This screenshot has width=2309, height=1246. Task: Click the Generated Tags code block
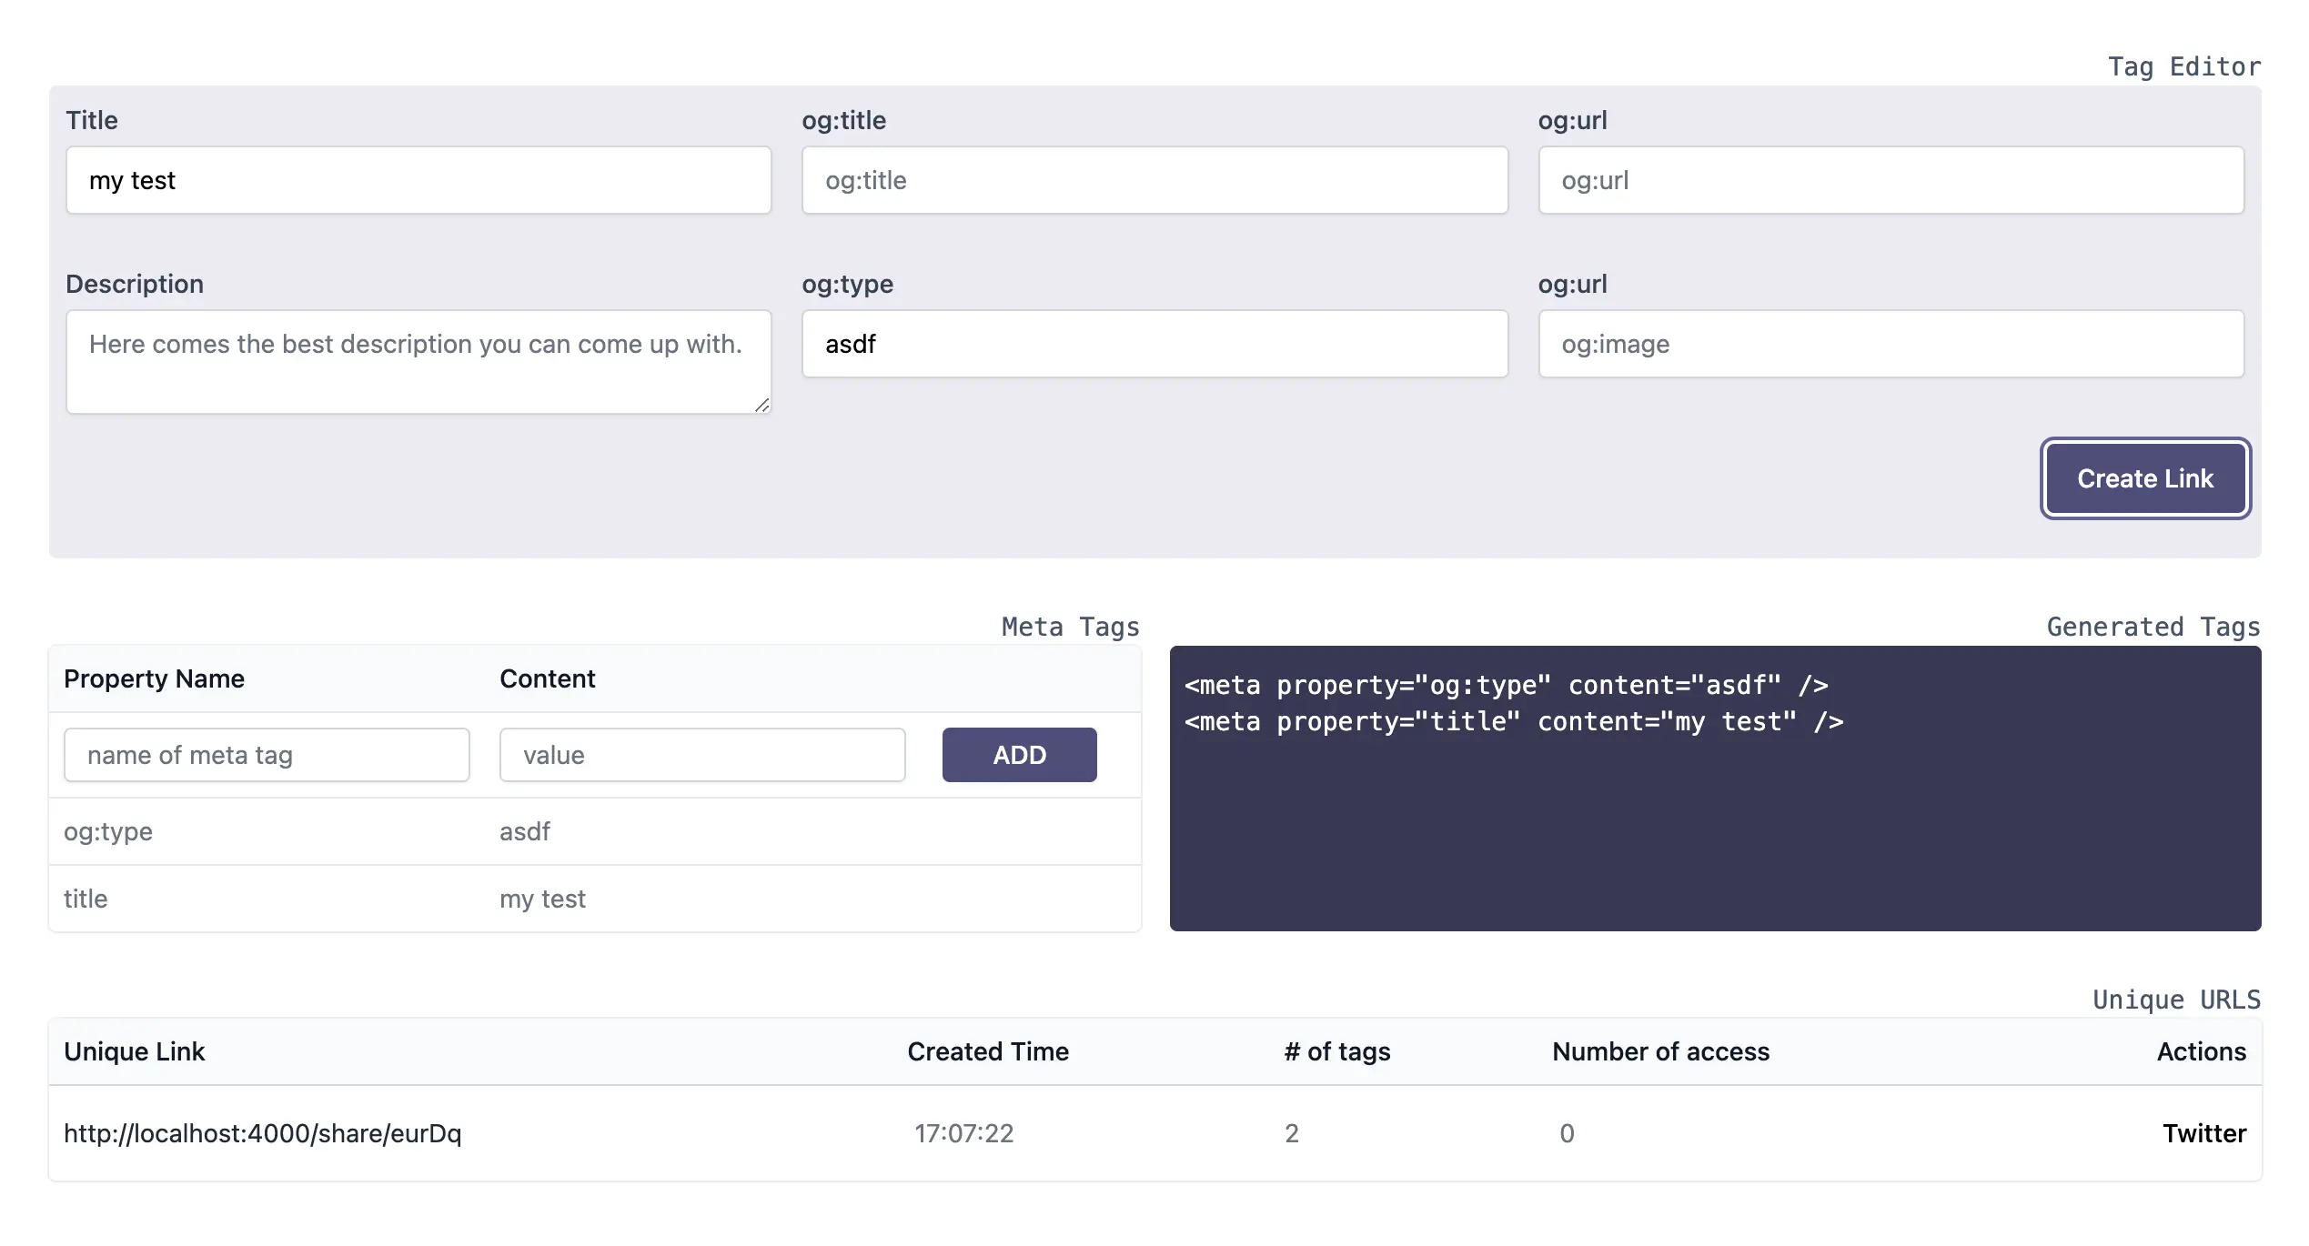(x=1714, y=789)
